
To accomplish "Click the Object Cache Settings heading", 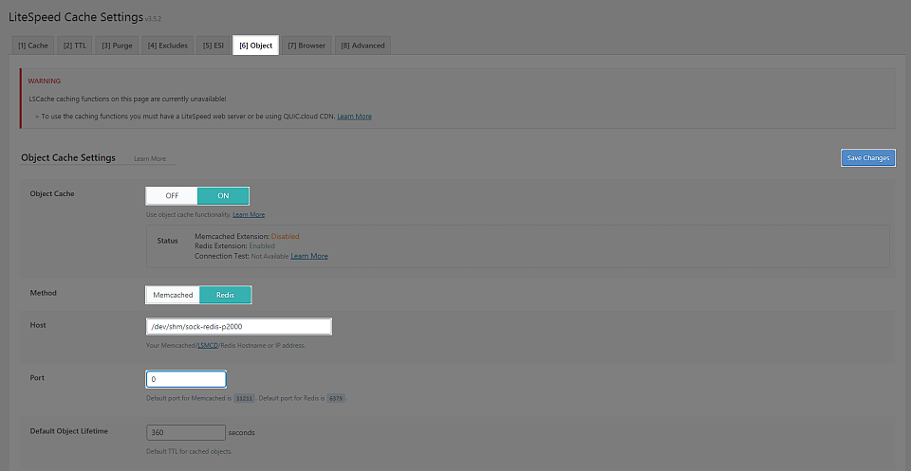I will [68, 157].
